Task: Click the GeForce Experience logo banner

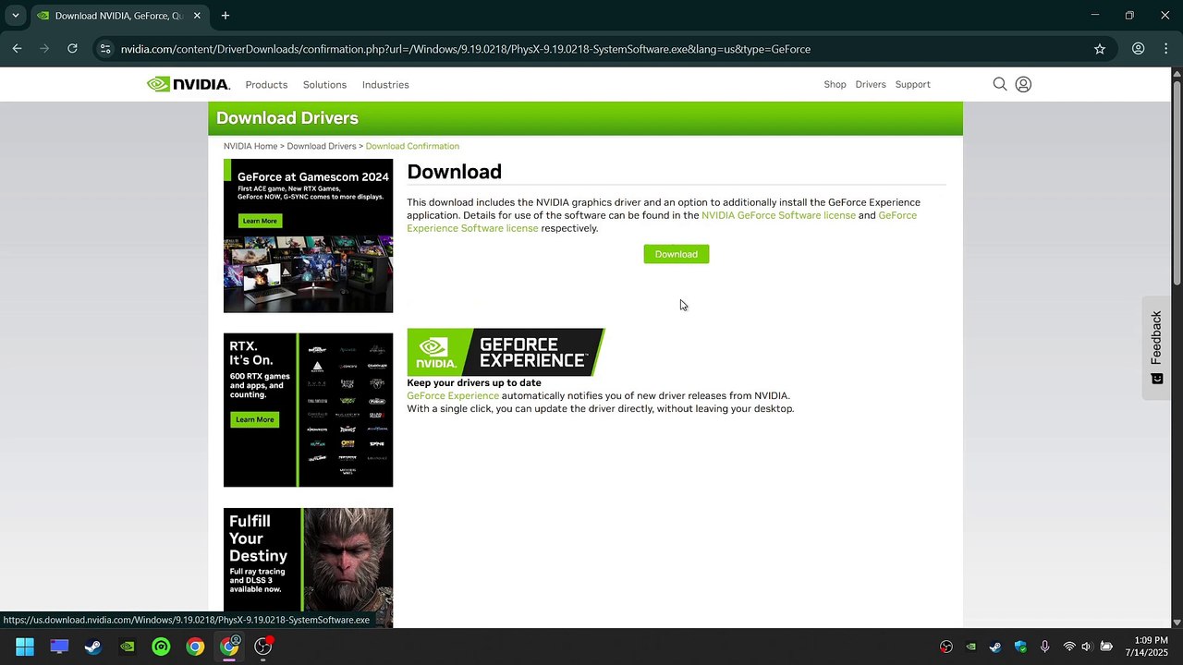Action: 506,352
